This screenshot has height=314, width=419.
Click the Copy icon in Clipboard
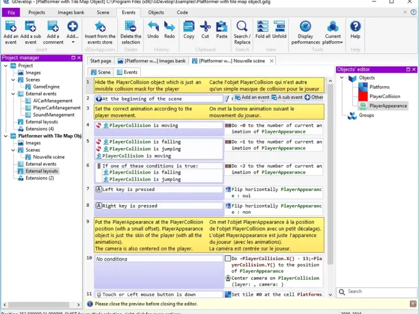[x=189, y=27]
